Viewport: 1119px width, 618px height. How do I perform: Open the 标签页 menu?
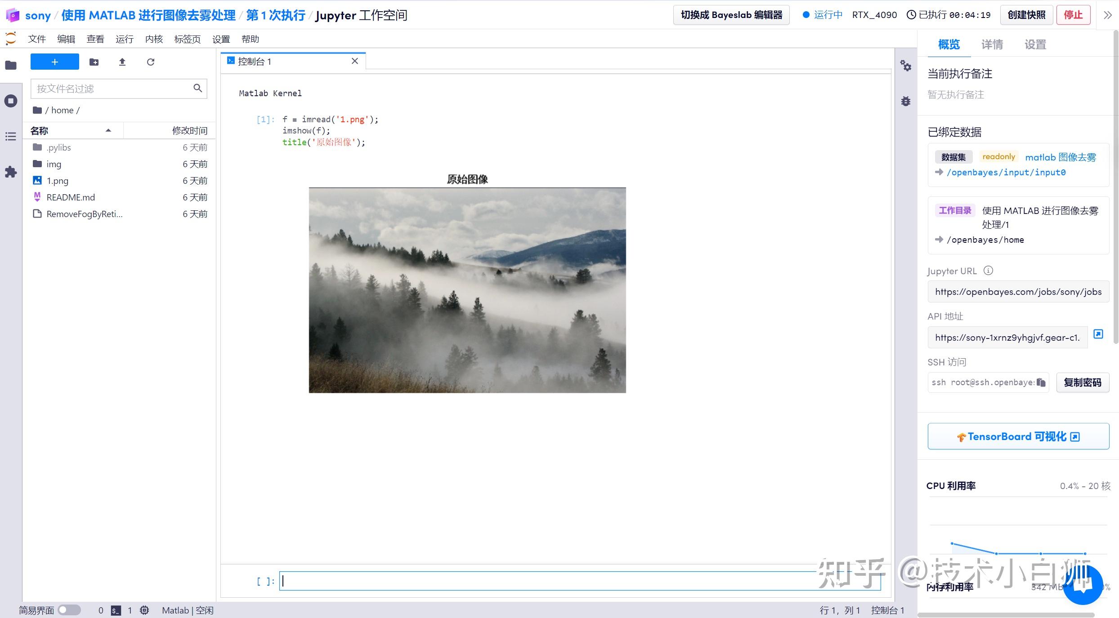coord(188,39)
